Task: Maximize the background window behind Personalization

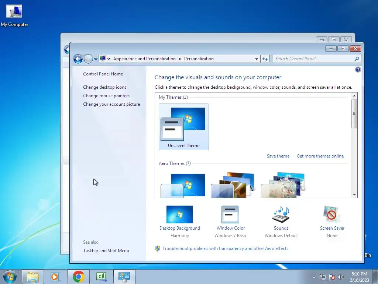Action: click(334, 39)
